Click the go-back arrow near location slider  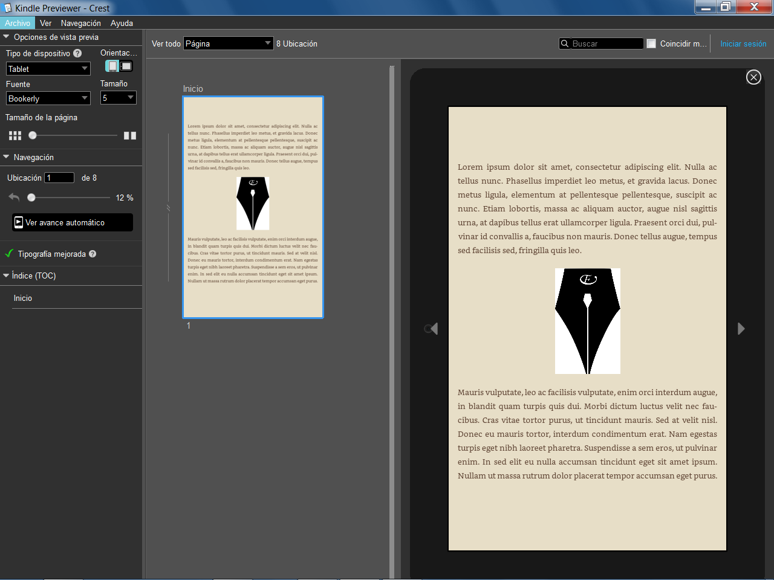[15, 198]
